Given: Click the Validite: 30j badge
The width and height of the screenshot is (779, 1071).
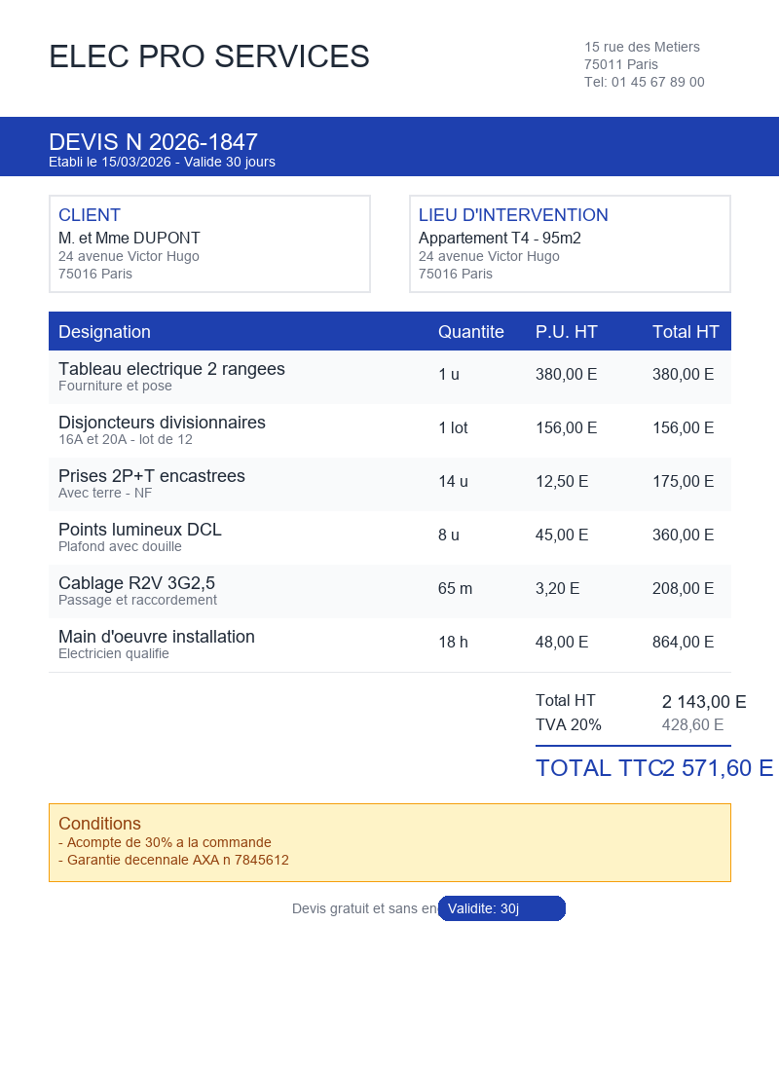Looking at the screenshot, I should pos(501,908).
